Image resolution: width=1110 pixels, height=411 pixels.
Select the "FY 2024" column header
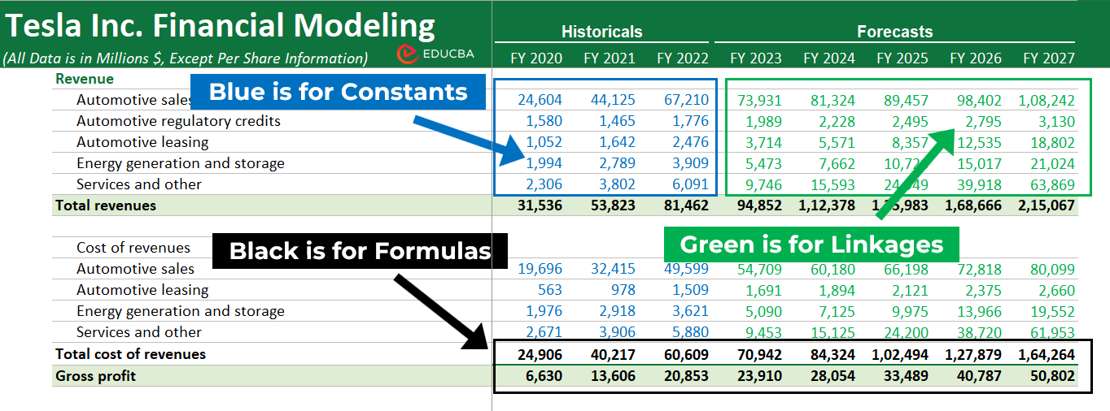pyautogui.click(x=829, y=58)
